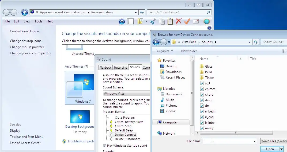Open the Tools menu
The width and height of the screenshot is (287, 152).
[39, 21]
